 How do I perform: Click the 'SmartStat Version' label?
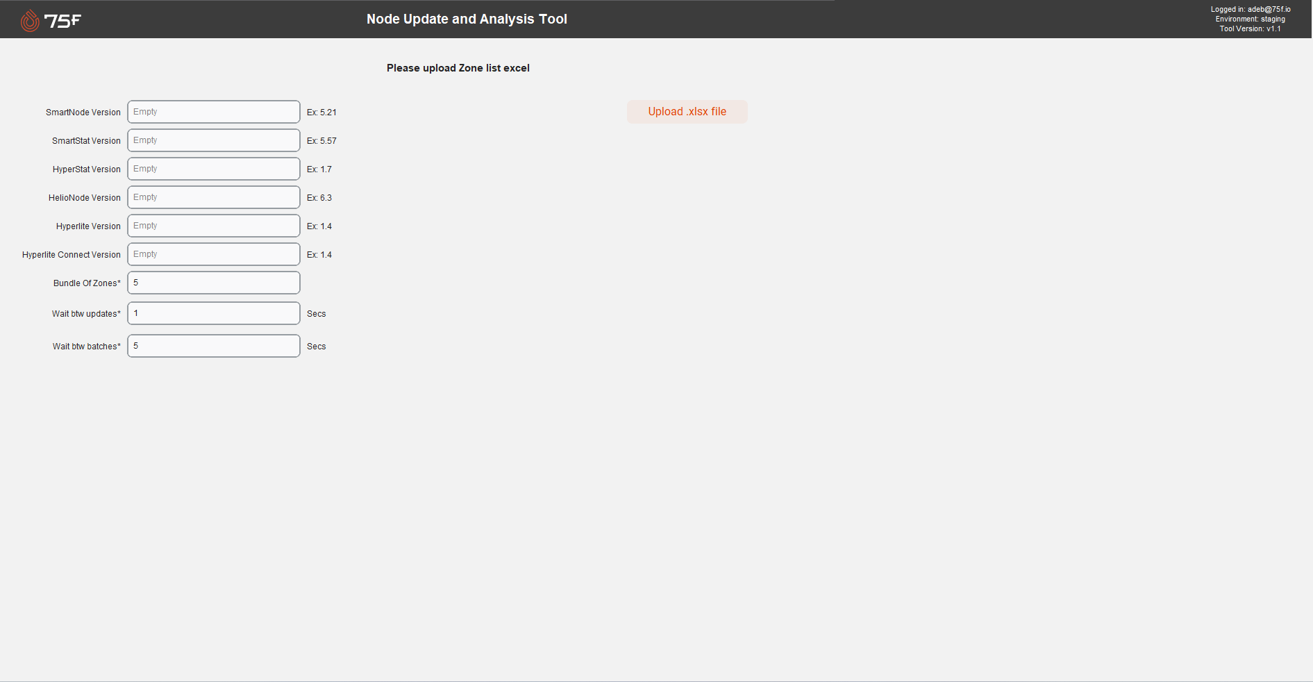(86, 141)
